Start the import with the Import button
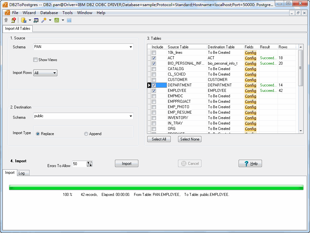Viewport: 310px width, 233px height. [126, 164]
